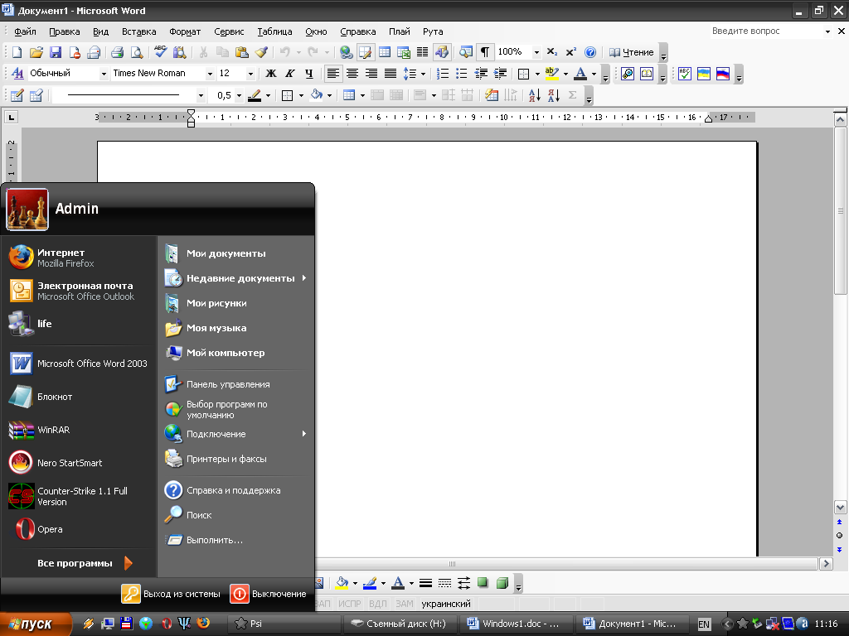Switch to Windows1.doc taskbar window
Image resolution: width=849 pixels, height=636 pixels.
[x=514, y=624]
